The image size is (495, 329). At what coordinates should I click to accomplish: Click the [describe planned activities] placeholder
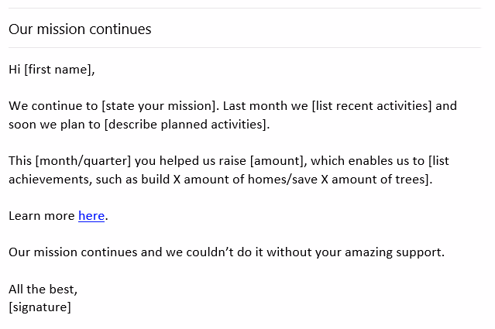tap(186, 124)
